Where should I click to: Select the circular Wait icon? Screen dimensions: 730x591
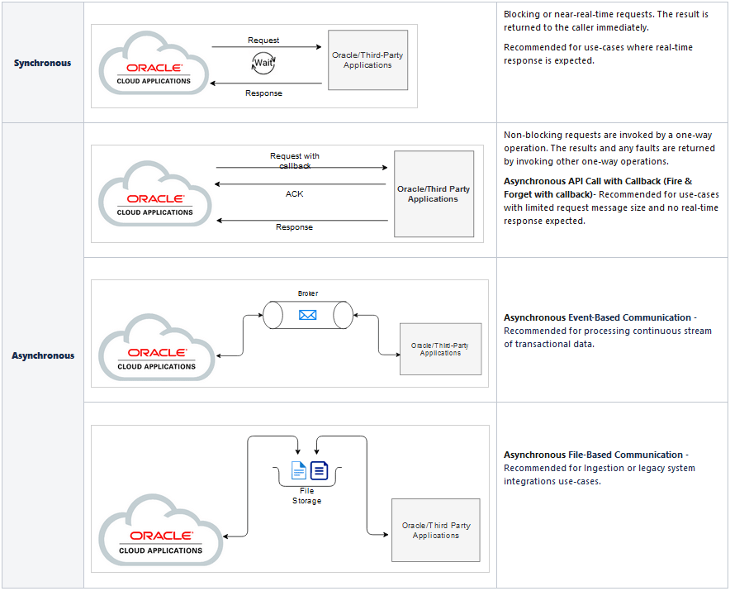[263, 63]
